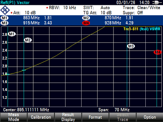The width and height of the screenshot is (163, 122).
Task: Click the Trc1-S11 (fcal) VSWR trace label
Action: pos(142,29)
